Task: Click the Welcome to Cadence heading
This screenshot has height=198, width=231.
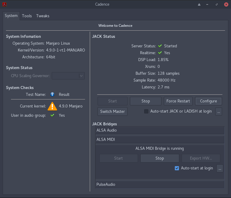Action: tap(115, 26)
